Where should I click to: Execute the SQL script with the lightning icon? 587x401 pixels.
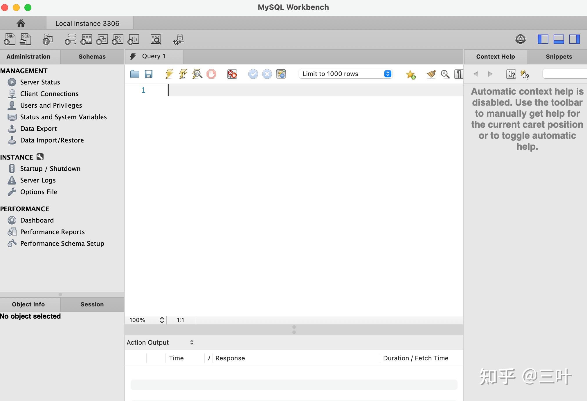coord(169,74)
